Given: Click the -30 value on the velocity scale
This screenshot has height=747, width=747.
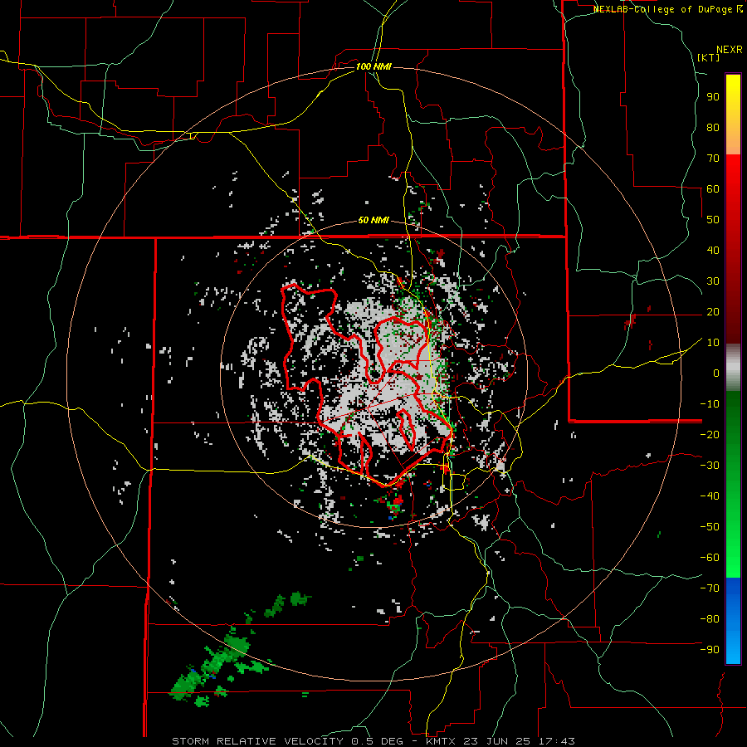Looking at the screenshot, I should pos(710,466).
